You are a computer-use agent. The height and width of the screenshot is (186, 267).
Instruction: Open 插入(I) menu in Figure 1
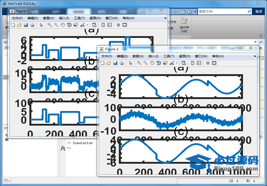click(x=64, y=18)
